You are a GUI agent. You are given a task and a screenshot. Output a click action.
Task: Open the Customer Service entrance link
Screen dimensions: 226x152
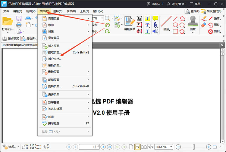pyautogui.click(x=155, y=4)
